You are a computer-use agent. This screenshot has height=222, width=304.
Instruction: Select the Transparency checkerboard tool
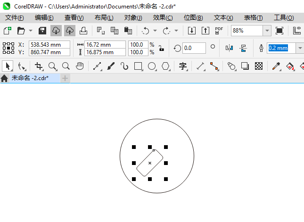259,66
